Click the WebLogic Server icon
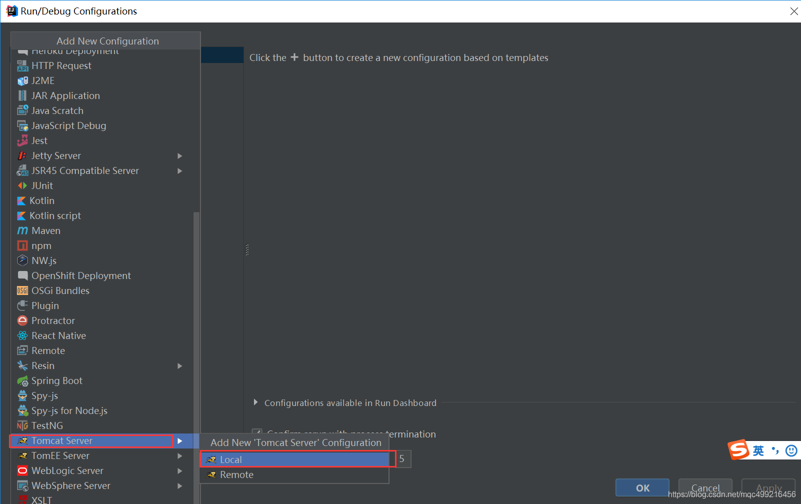The width and height of the screenshot is (801, 504). tap(22, 470)
